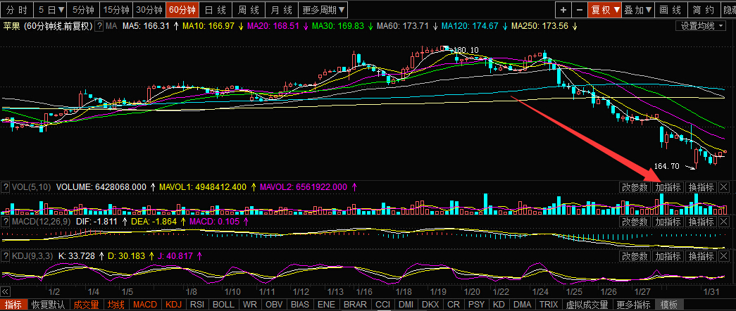Click 改参数 button in the MACD panel

pyautogui.click(x=635, y=222)
